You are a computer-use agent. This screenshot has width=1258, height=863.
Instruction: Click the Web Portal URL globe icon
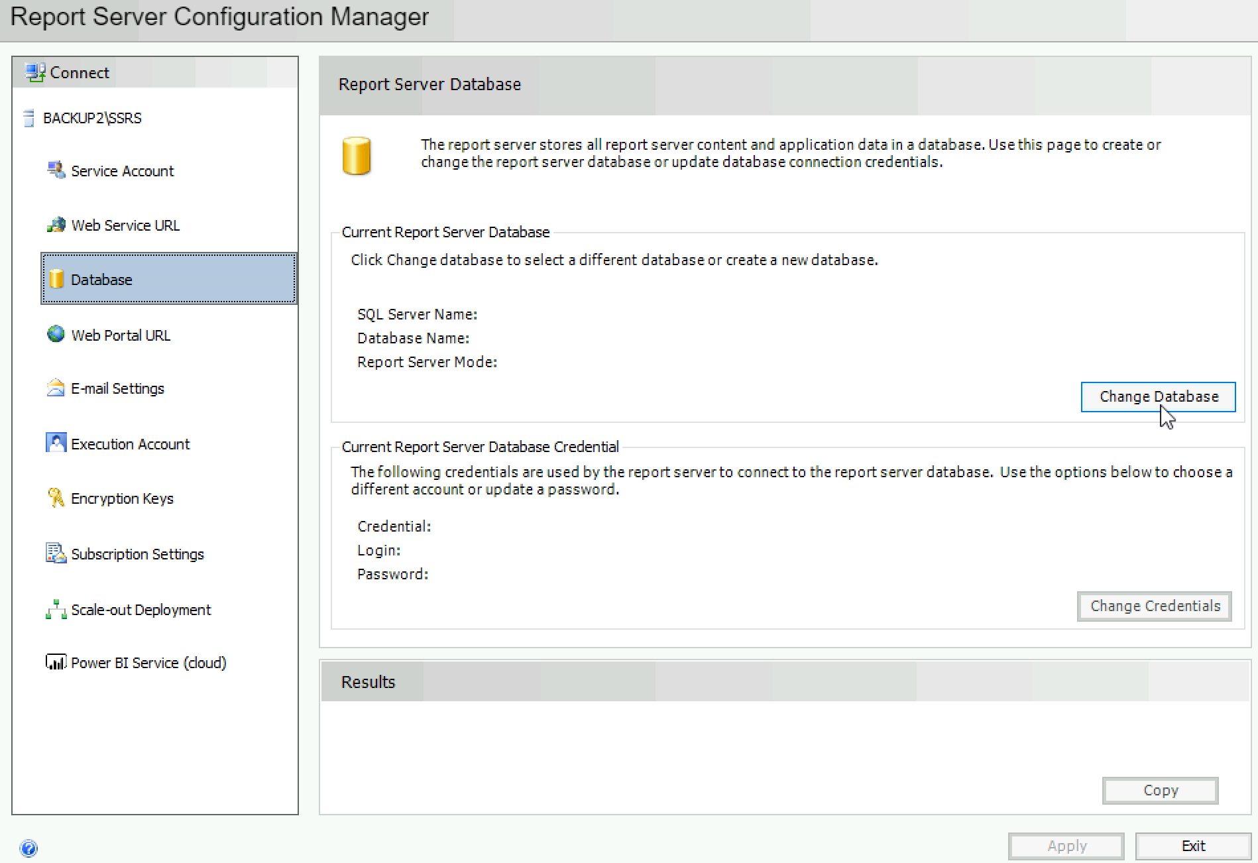pyautogui.click(x=56, y=334)
